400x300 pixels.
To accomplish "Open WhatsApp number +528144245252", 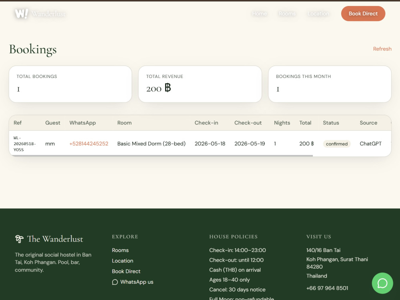I will (x=89, y=144).
